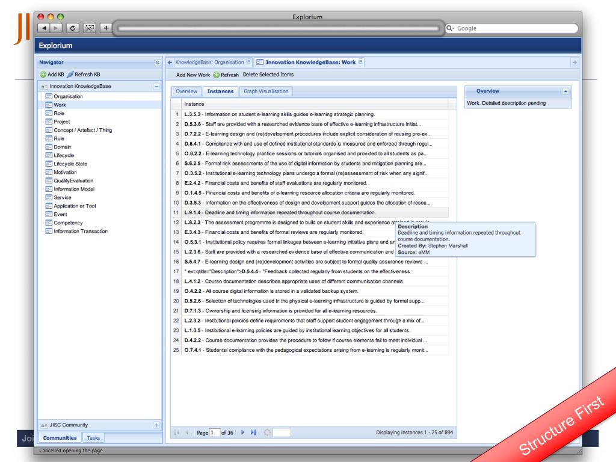This screenshot has height=462, width=616.
Task: Select row E.2.4.2 staff evaluations costs
Action: [310, 183]
